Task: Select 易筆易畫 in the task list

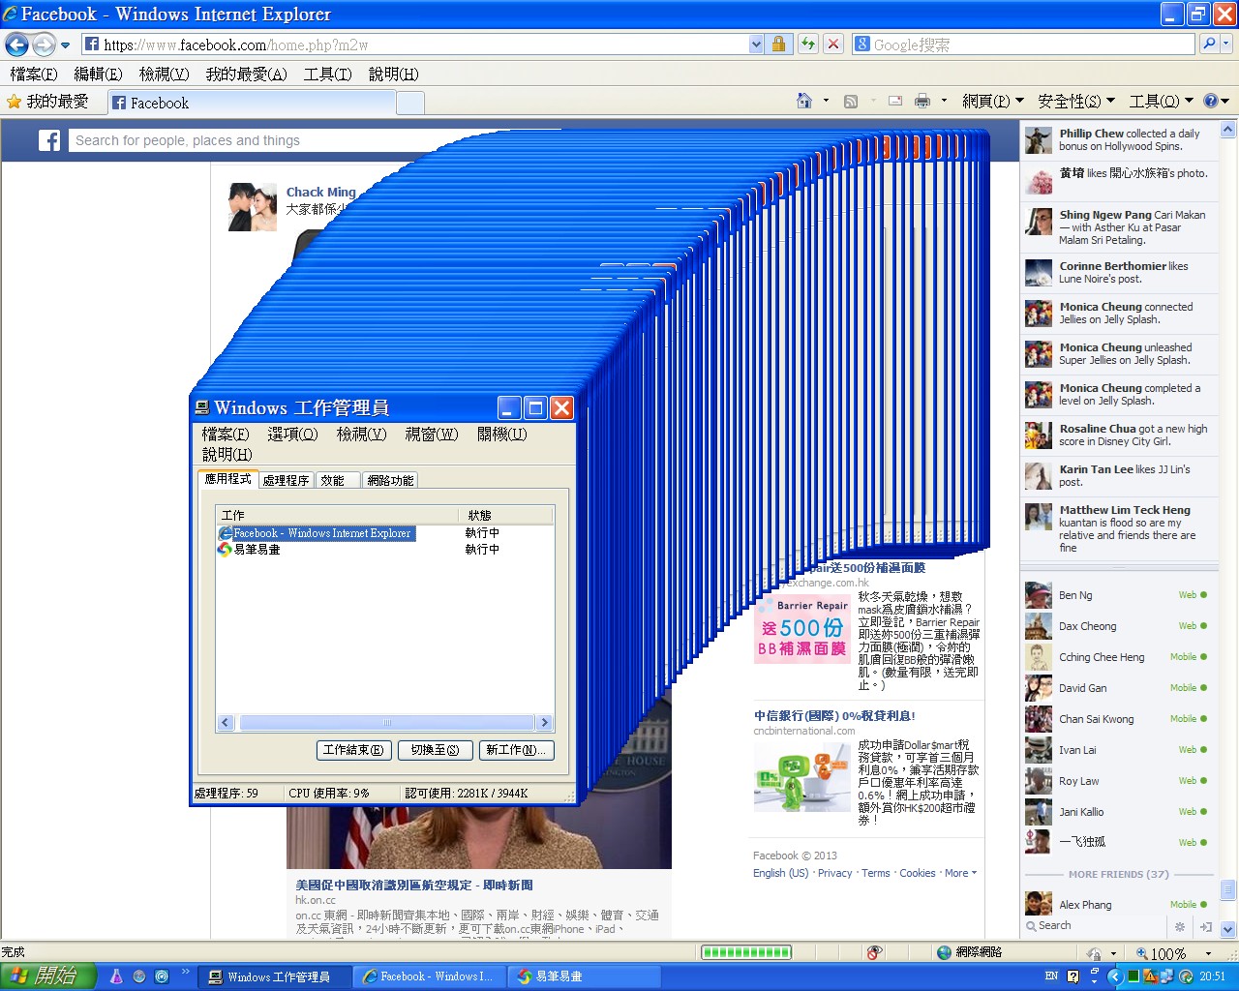Action: 257,549
